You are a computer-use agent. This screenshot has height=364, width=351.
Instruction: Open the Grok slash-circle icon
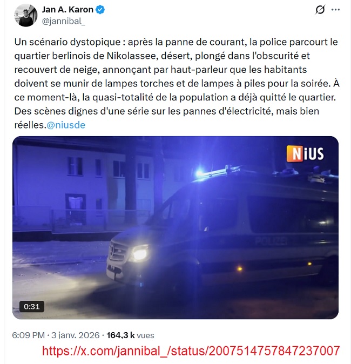[x=320, y=10]
